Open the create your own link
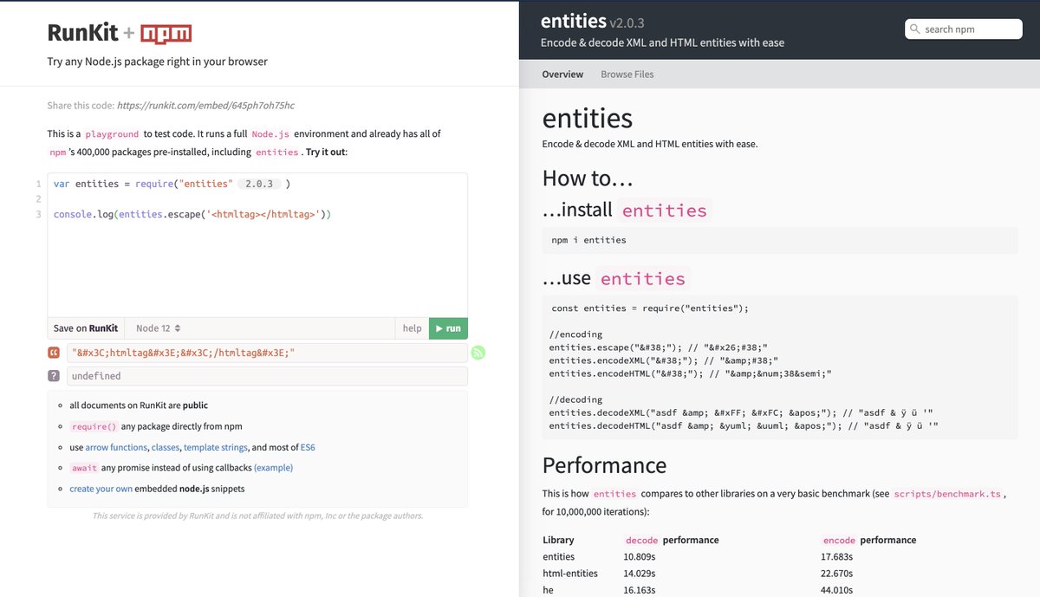This screenshot has width=1040, height=597. coord(101,489)
